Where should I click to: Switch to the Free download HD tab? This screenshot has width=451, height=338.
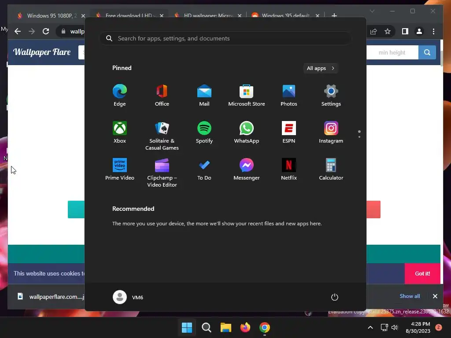coord(129,15)
